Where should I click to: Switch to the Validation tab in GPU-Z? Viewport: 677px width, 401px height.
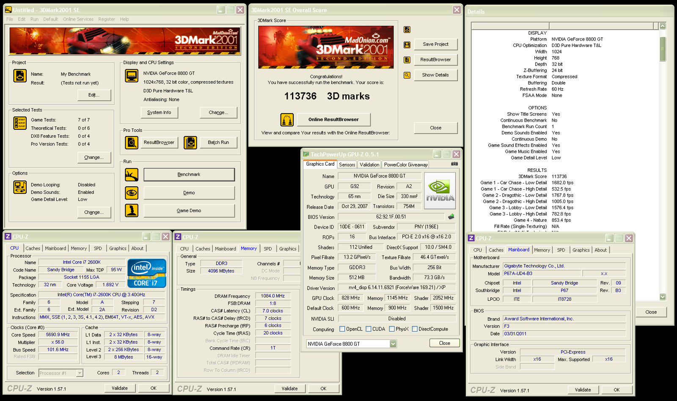pyautogui.click(x=369, y=165)
